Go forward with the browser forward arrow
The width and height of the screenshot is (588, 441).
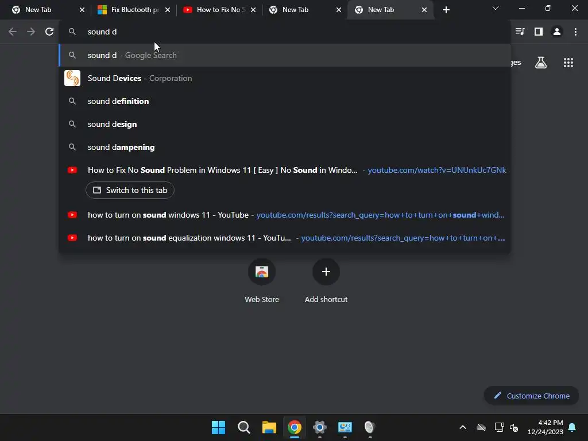point(31,32)
